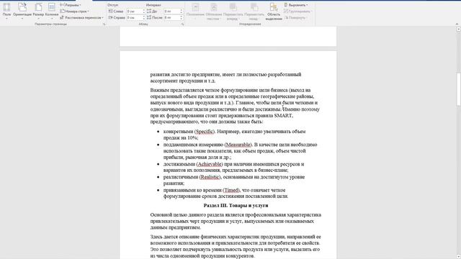Collapse the ribbon with the chevron
The height and width of the screenshot is (259, 461).
(457, 24)
